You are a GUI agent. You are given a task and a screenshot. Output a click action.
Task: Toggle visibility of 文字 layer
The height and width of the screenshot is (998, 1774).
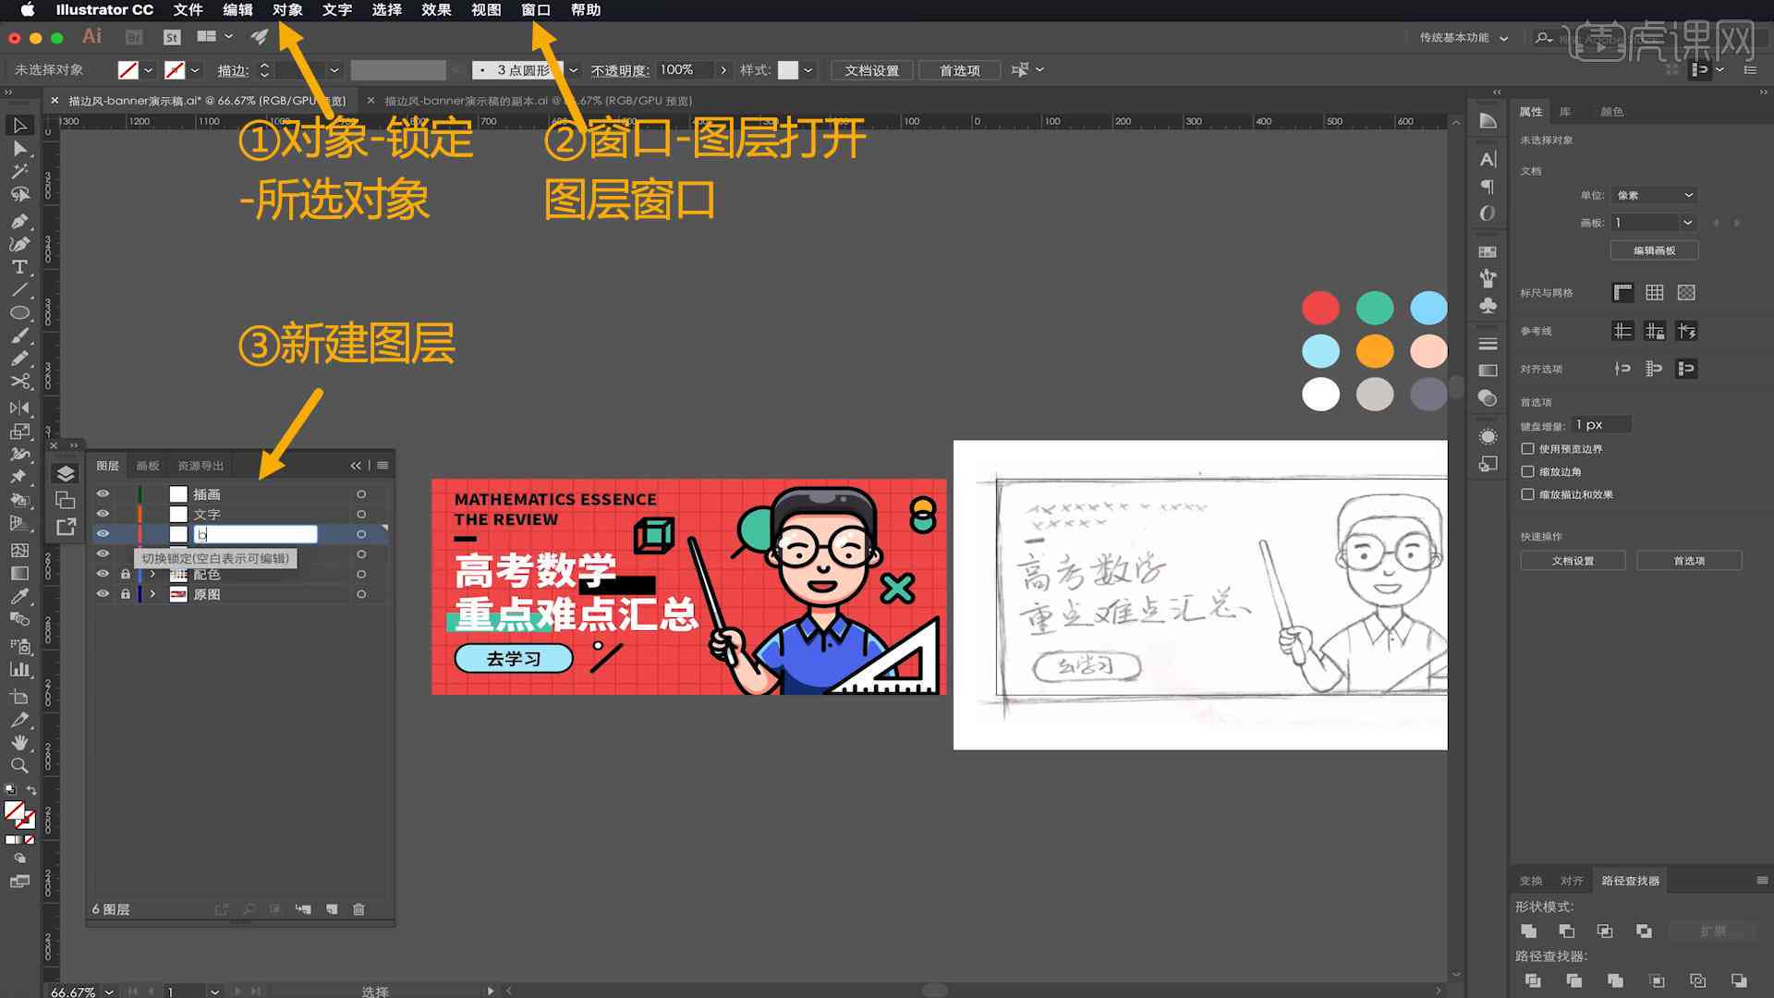103,513
